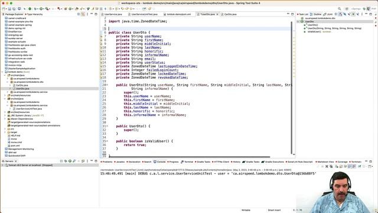Toggle Hide Non-Public Members in Outline
The image size is (378, 213).
(353, 14)
